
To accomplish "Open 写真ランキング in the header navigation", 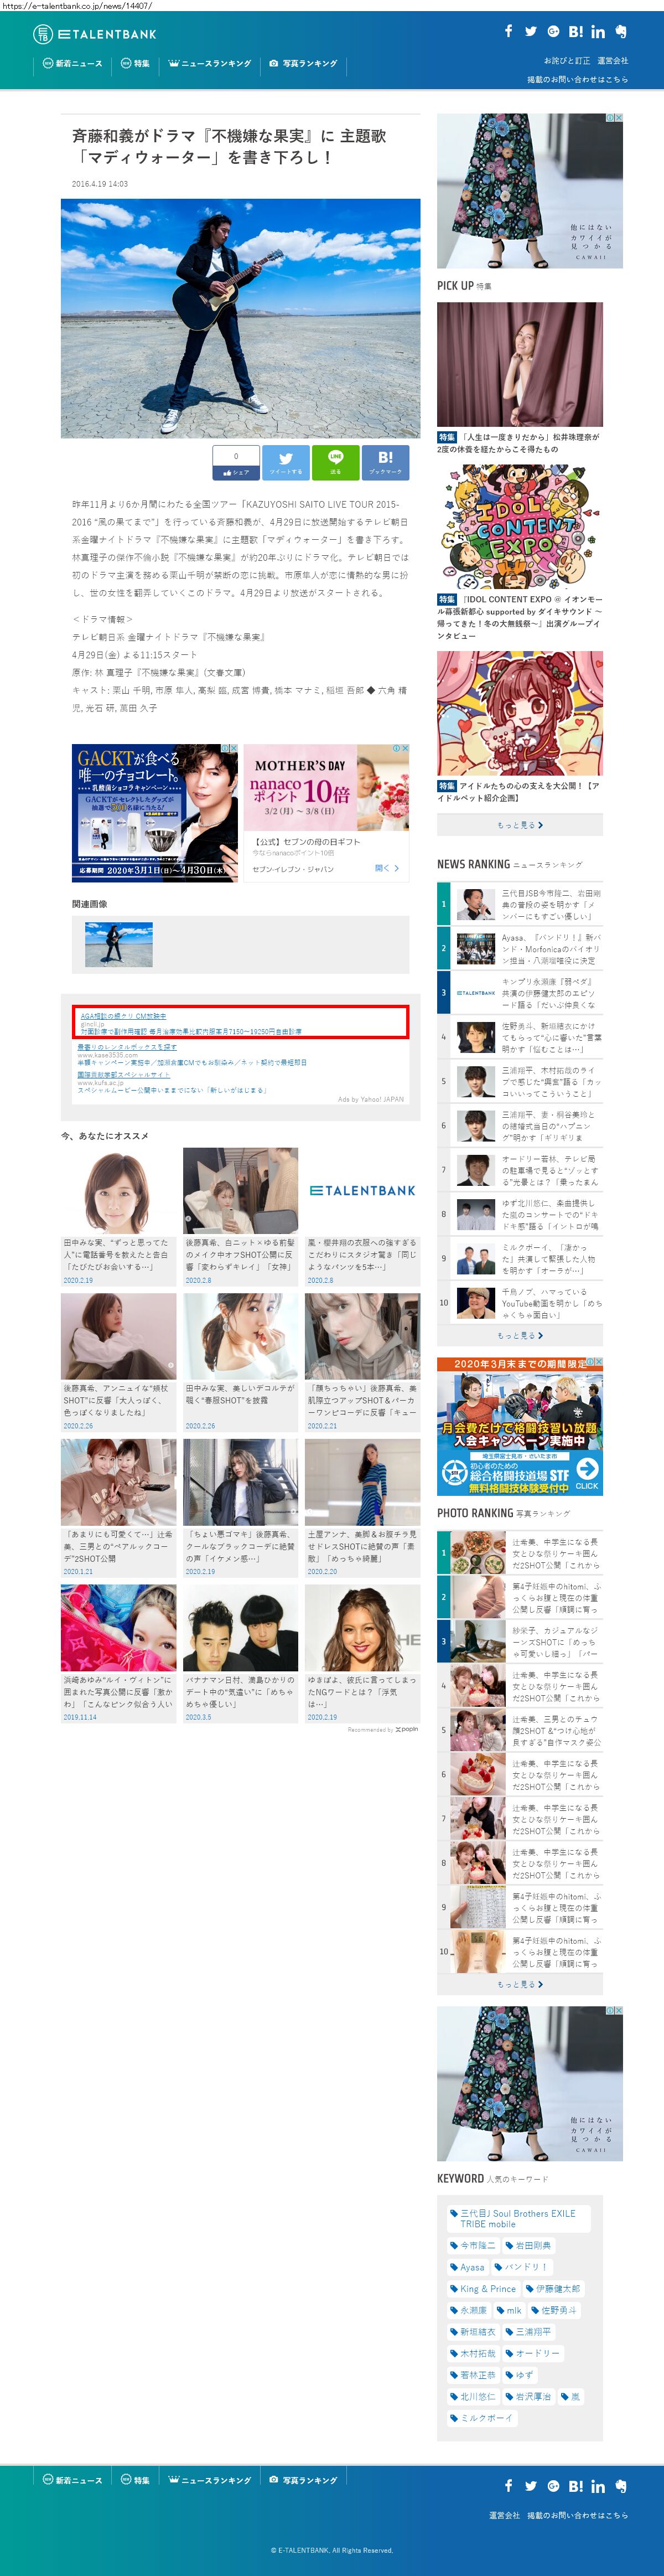I will tap(303, 64).
